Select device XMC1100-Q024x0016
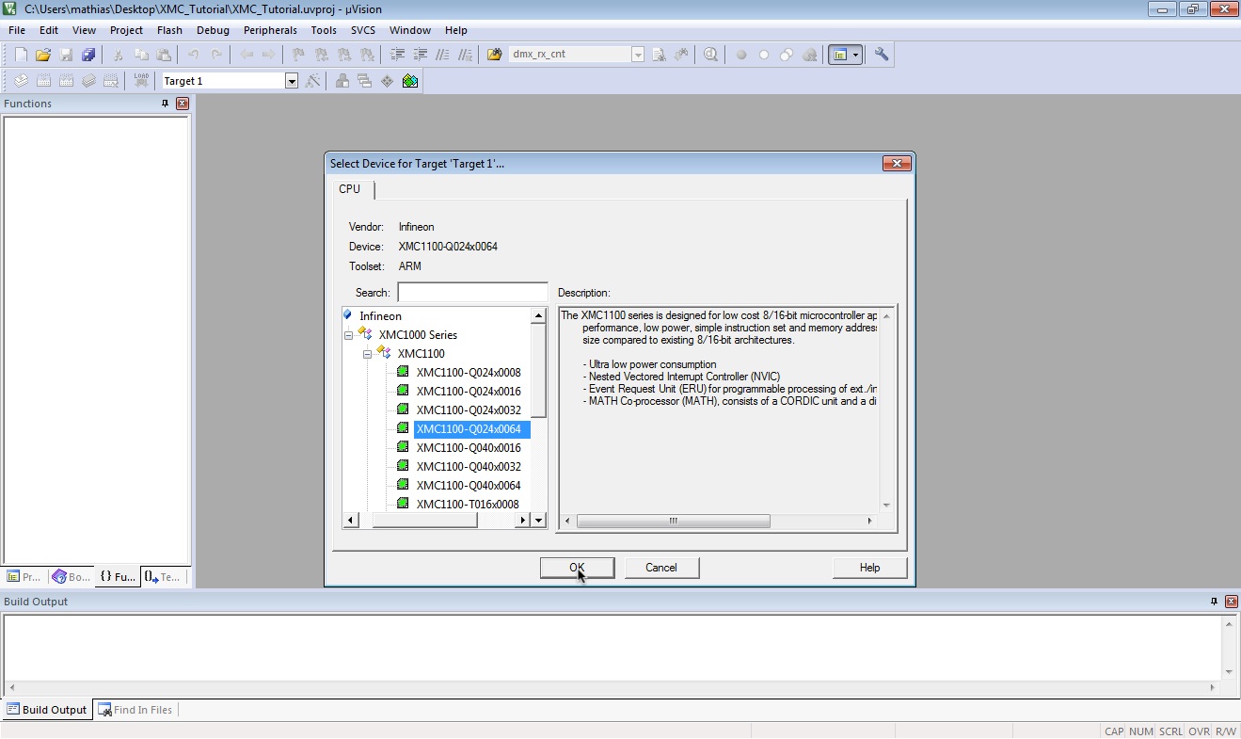Image resolution: width=1241 pixels, height=739 pixels. (469, 392)
